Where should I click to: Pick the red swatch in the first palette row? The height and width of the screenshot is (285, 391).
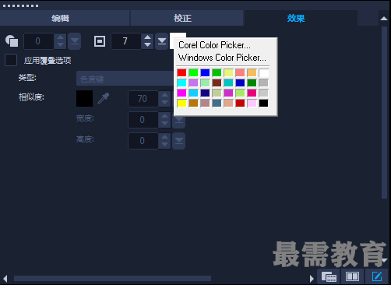coord(181,72)
